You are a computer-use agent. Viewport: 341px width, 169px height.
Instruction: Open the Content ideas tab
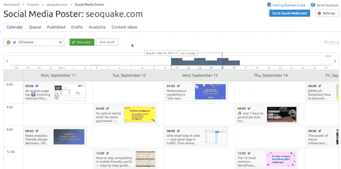click(124, 27)
